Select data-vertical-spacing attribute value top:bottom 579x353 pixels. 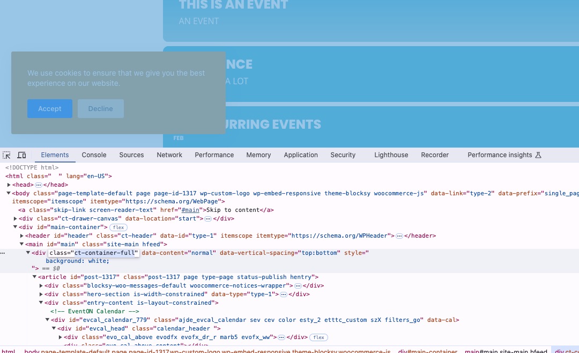pyautogui.click(x=318, y=253)
